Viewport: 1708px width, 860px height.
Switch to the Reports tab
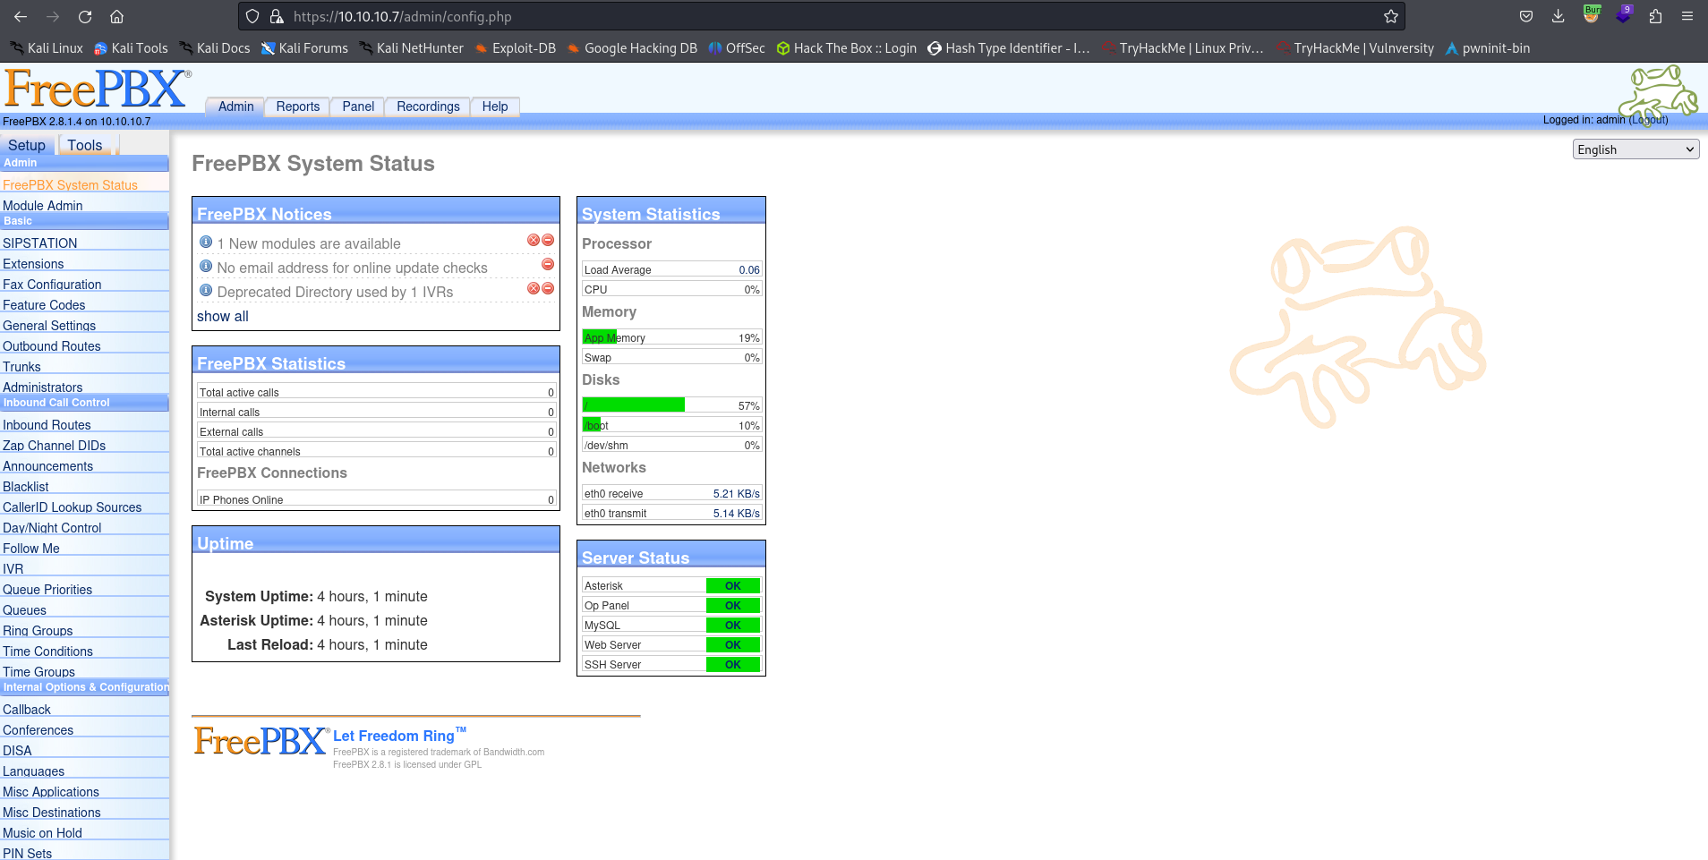[x=296, y=106]
